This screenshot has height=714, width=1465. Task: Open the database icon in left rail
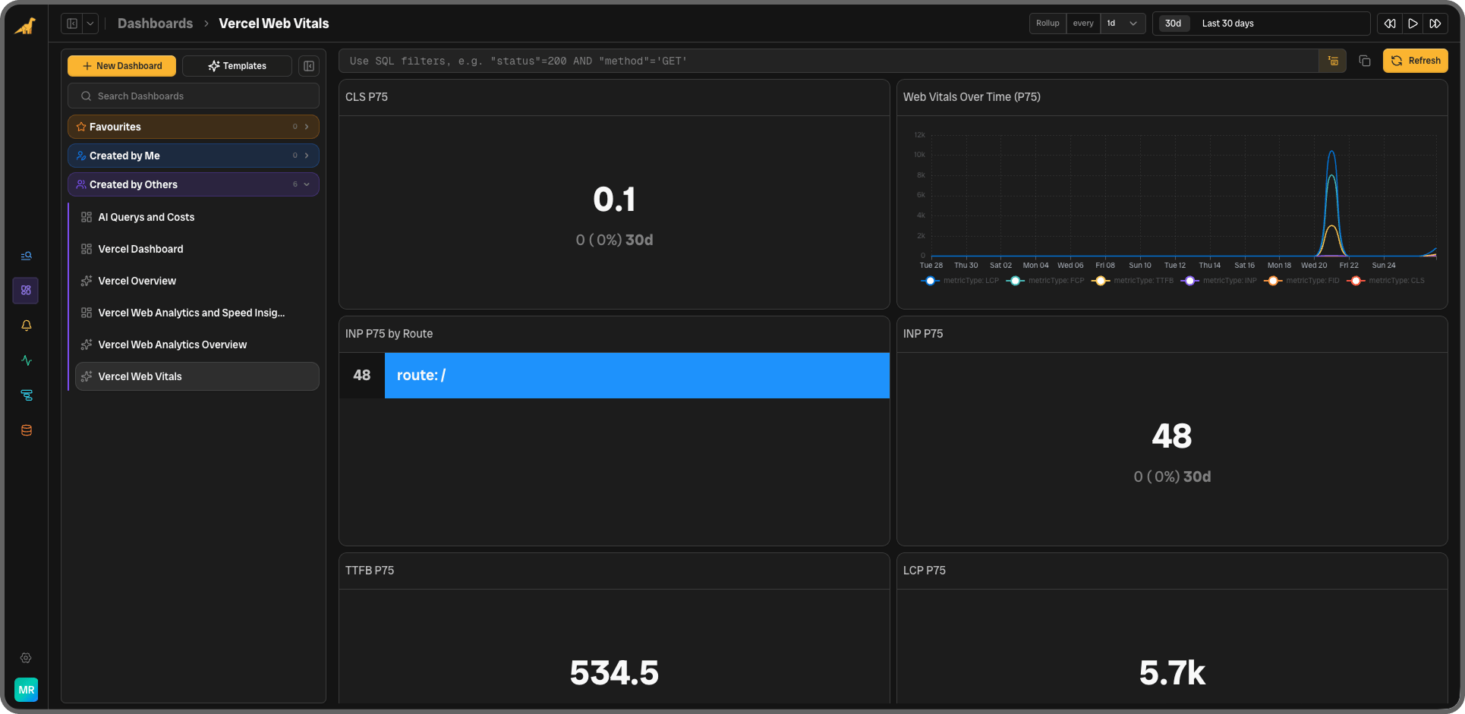click(x=26, y=430)
